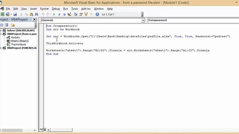The image size is (239, 134).
Task: Select ThisWorkbook in project tree
Action: (18, 44)
